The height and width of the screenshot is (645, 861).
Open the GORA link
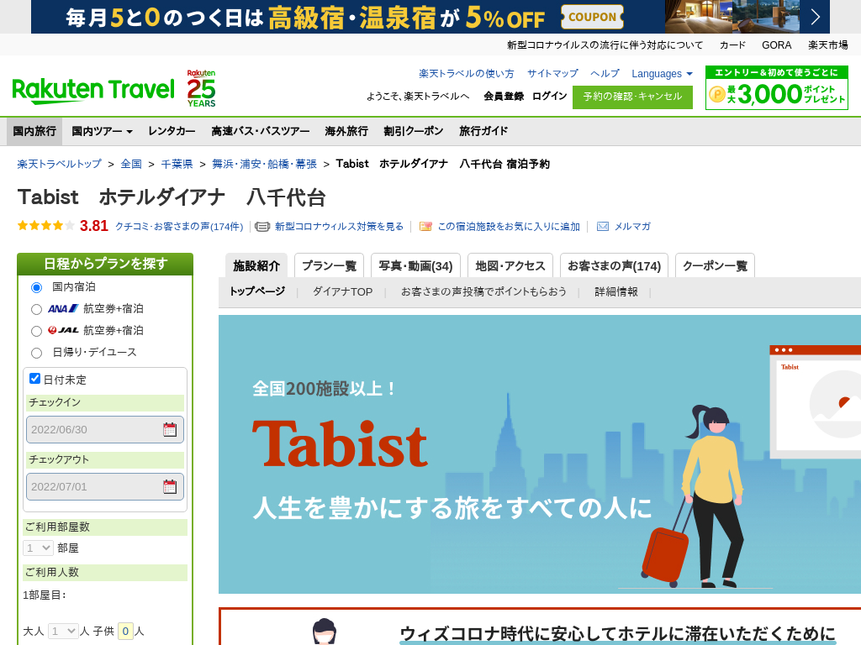[776, 45]
